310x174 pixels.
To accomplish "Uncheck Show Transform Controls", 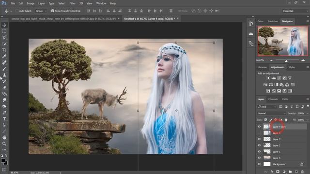I will (x=53, y=11).
